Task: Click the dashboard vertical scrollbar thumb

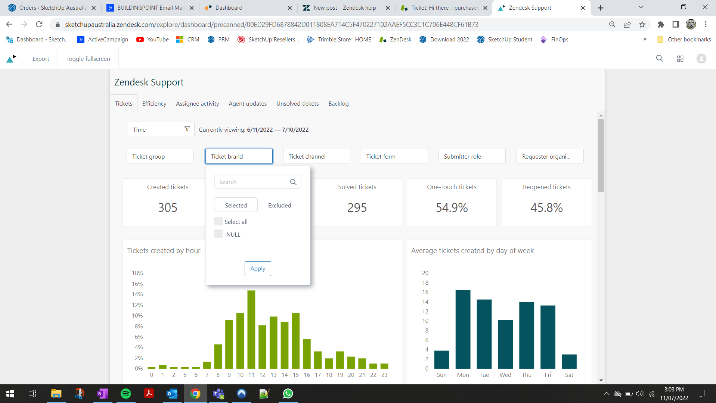Action: tap(601, 155)
